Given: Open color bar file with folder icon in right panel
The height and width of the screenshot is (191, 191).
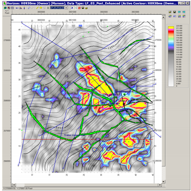Looking at the screenshot, I should tap(170, 12).
